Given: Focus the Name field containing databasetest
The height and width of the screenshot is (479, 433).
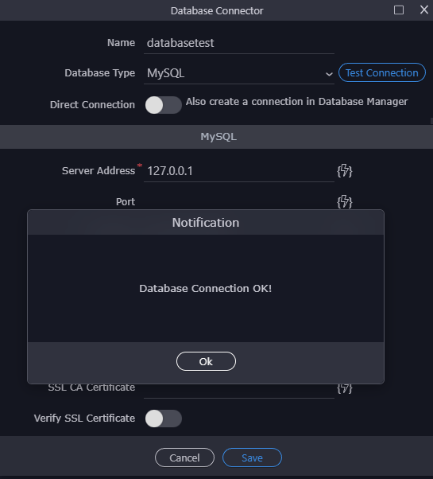Looking at the screenshot, I should pyautogui.click(x=239, y=44).
